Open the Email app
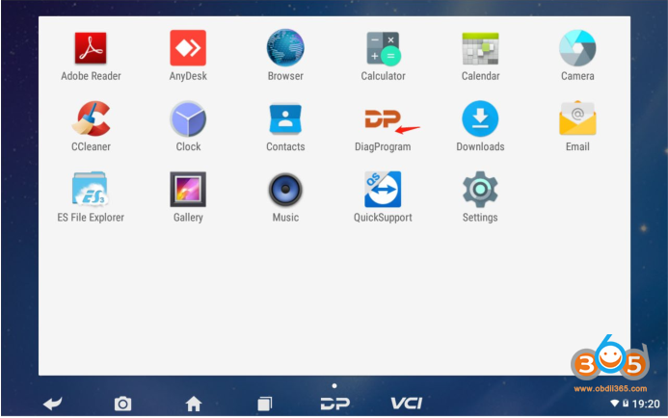The height and width of the screenshot is (418, 668). point(577,118)
